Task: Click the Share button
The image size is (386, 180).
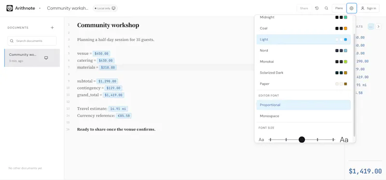Action: pos(304,8)
